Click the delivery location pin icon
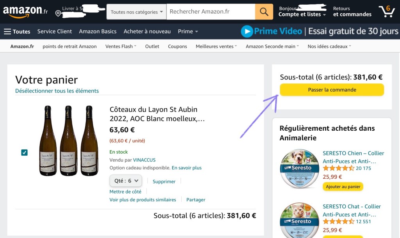 [58, 14]
